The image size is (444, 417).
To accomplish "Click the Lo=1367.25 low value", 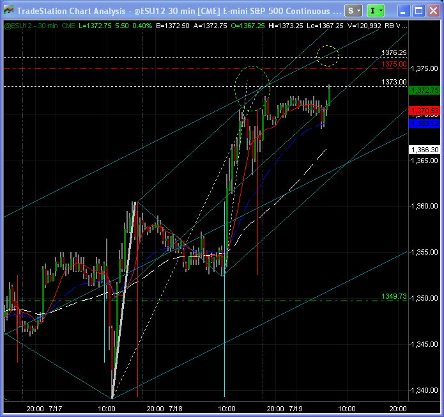I will click(x=325, y=26).
